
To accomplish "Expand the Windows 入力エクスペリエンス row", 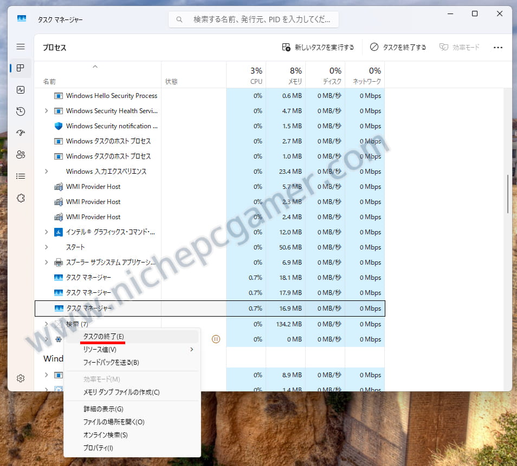I will 46,172.
